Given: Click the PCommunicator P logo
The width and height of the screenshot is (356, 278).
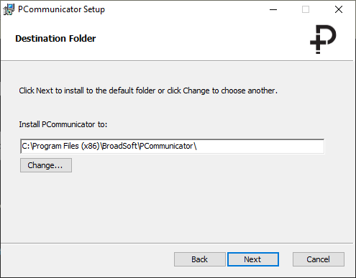Looking at the screenshot, I should tap(323, 39).
